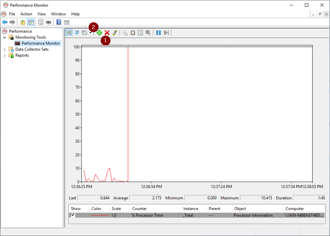Click the red X Delete counter button
This screenshot has width=330, height=236.
107,33
